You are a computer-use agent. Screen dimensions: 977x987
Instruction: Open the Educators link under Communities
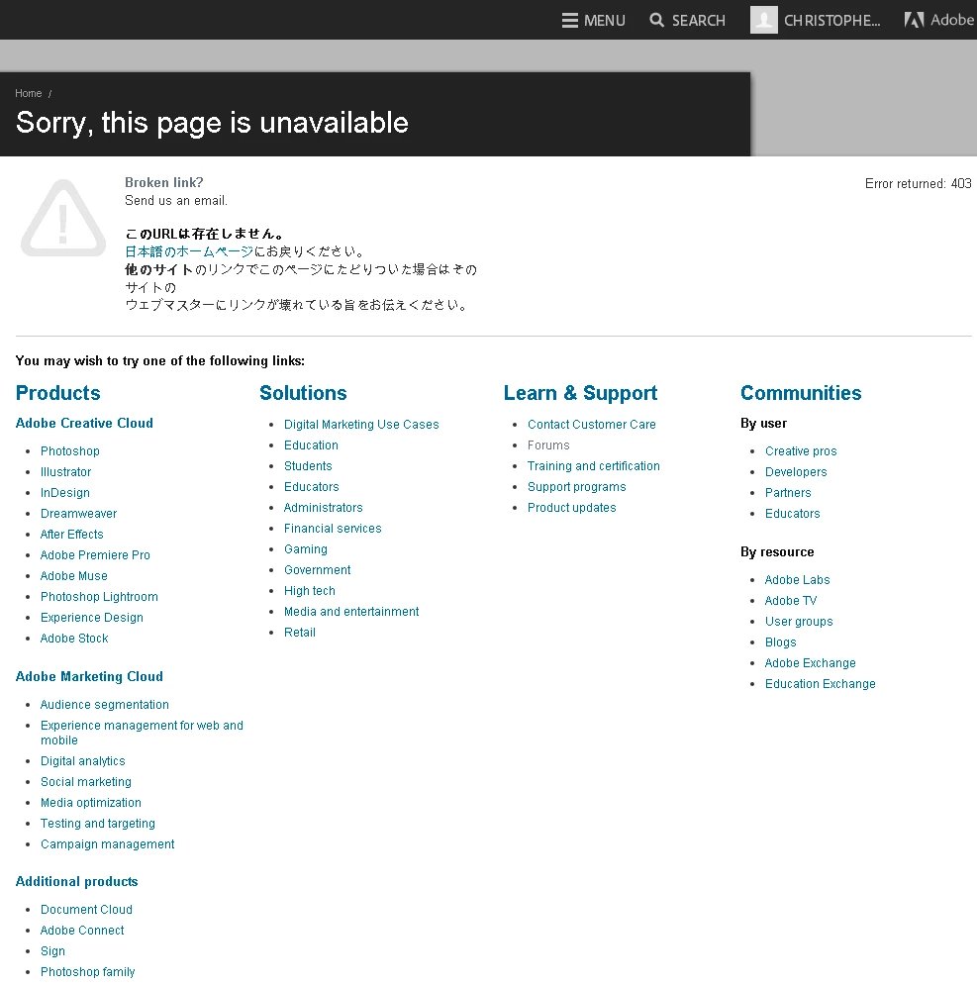click(x=792, y=514)
